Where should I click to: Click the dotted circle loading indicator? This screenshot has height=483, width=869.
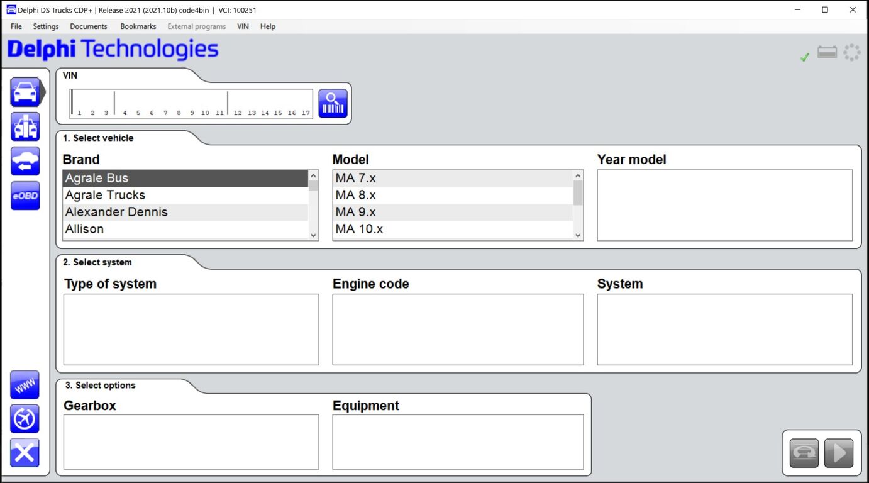(x=852, y=53)
